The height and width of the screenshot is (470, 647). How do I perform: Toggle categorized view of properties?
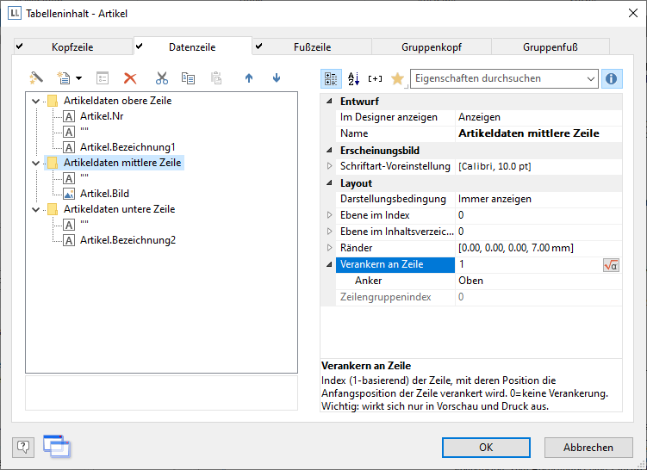331,79
